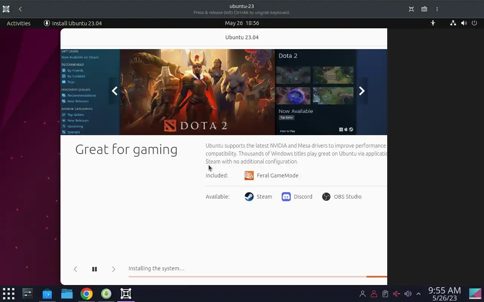Click the white user icon in the system tray
This screenshot has height=302, width=484.
pyautogui.click(x=363, y=294)
